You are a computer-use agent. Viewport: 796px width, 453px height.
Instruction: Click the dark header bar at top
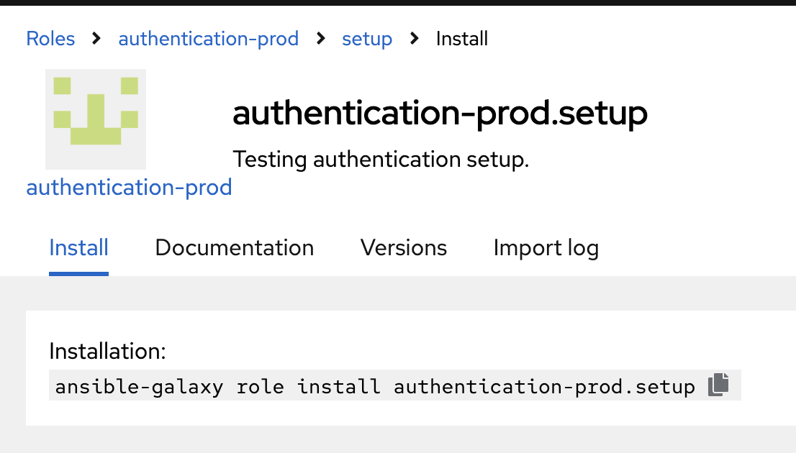tap(398, 2)
